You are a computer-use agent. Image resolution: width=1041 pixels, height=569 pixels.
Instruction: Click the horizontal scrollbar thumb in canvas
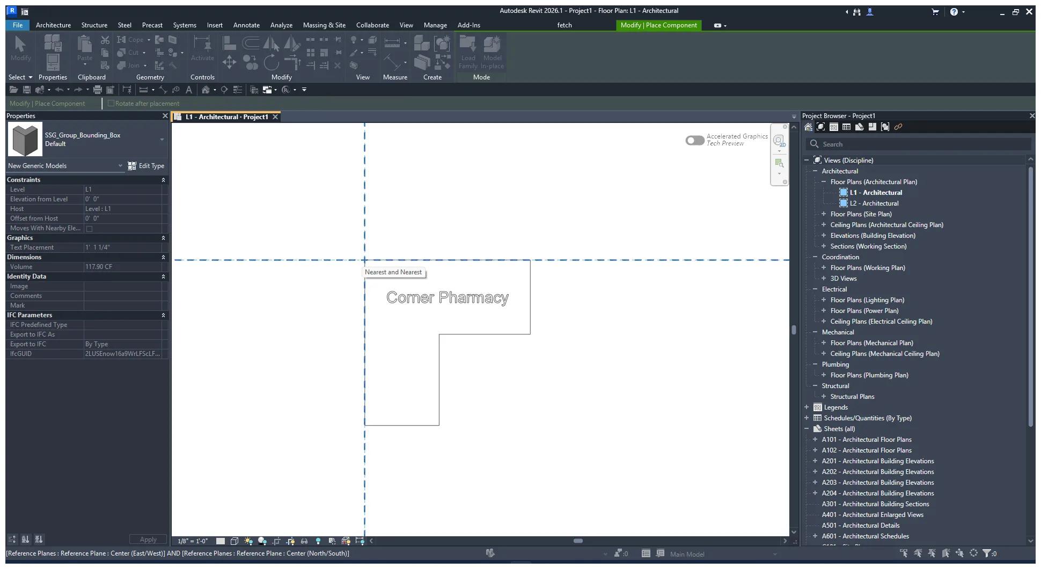(578, 541)
